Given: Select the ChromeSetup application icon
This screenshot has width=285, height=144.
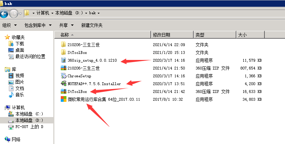Looking at the screenshot, I should click(64, 76).
